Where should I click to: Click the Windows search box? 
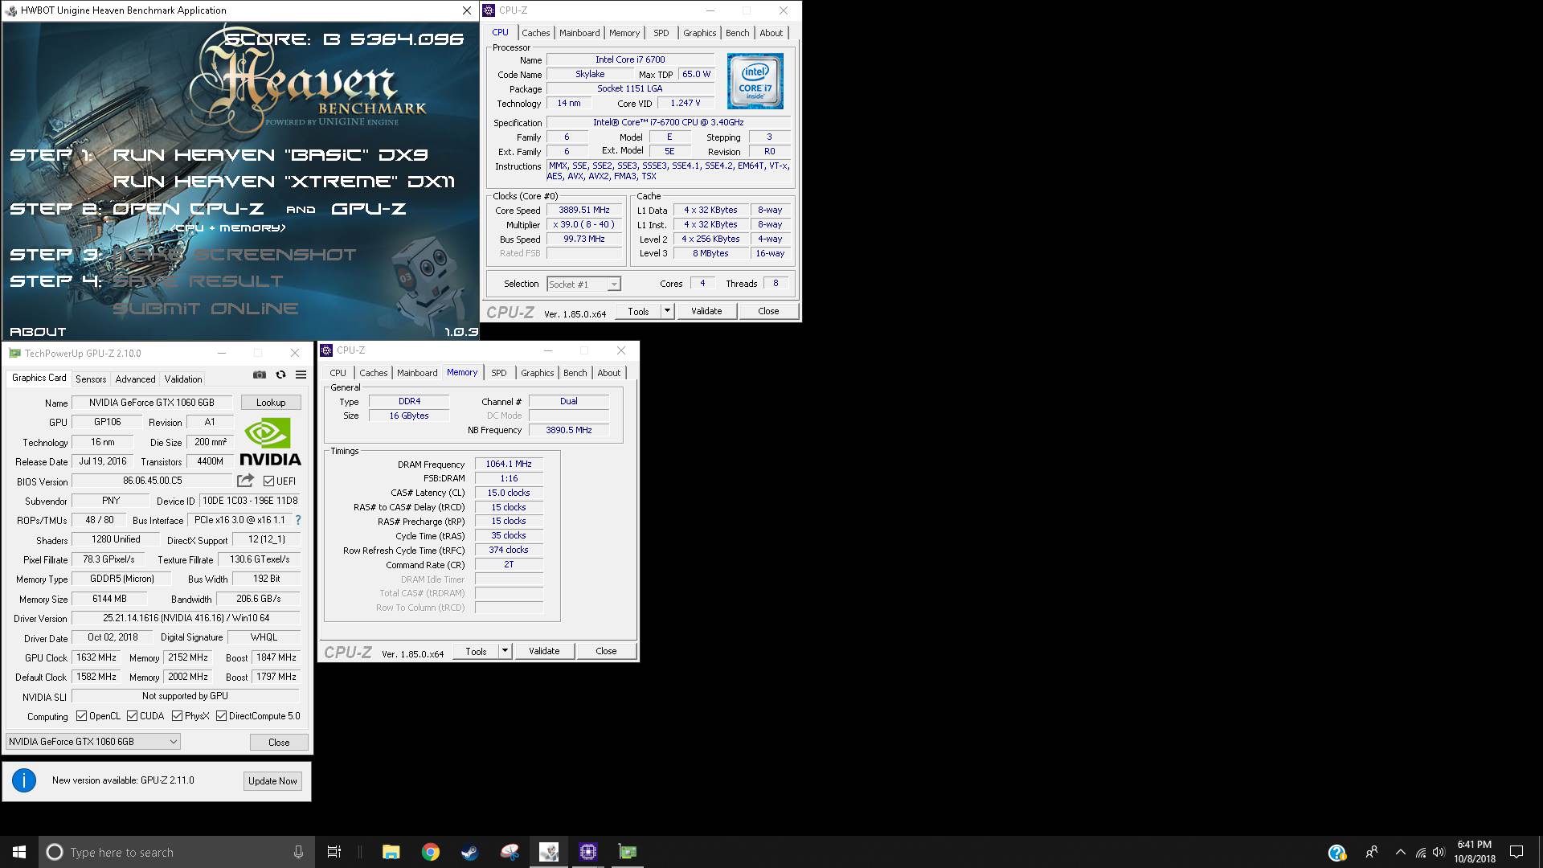(177, 852)
